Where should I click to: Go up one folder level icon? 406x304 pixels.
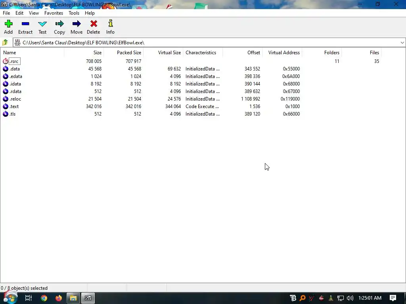point(5,42)
